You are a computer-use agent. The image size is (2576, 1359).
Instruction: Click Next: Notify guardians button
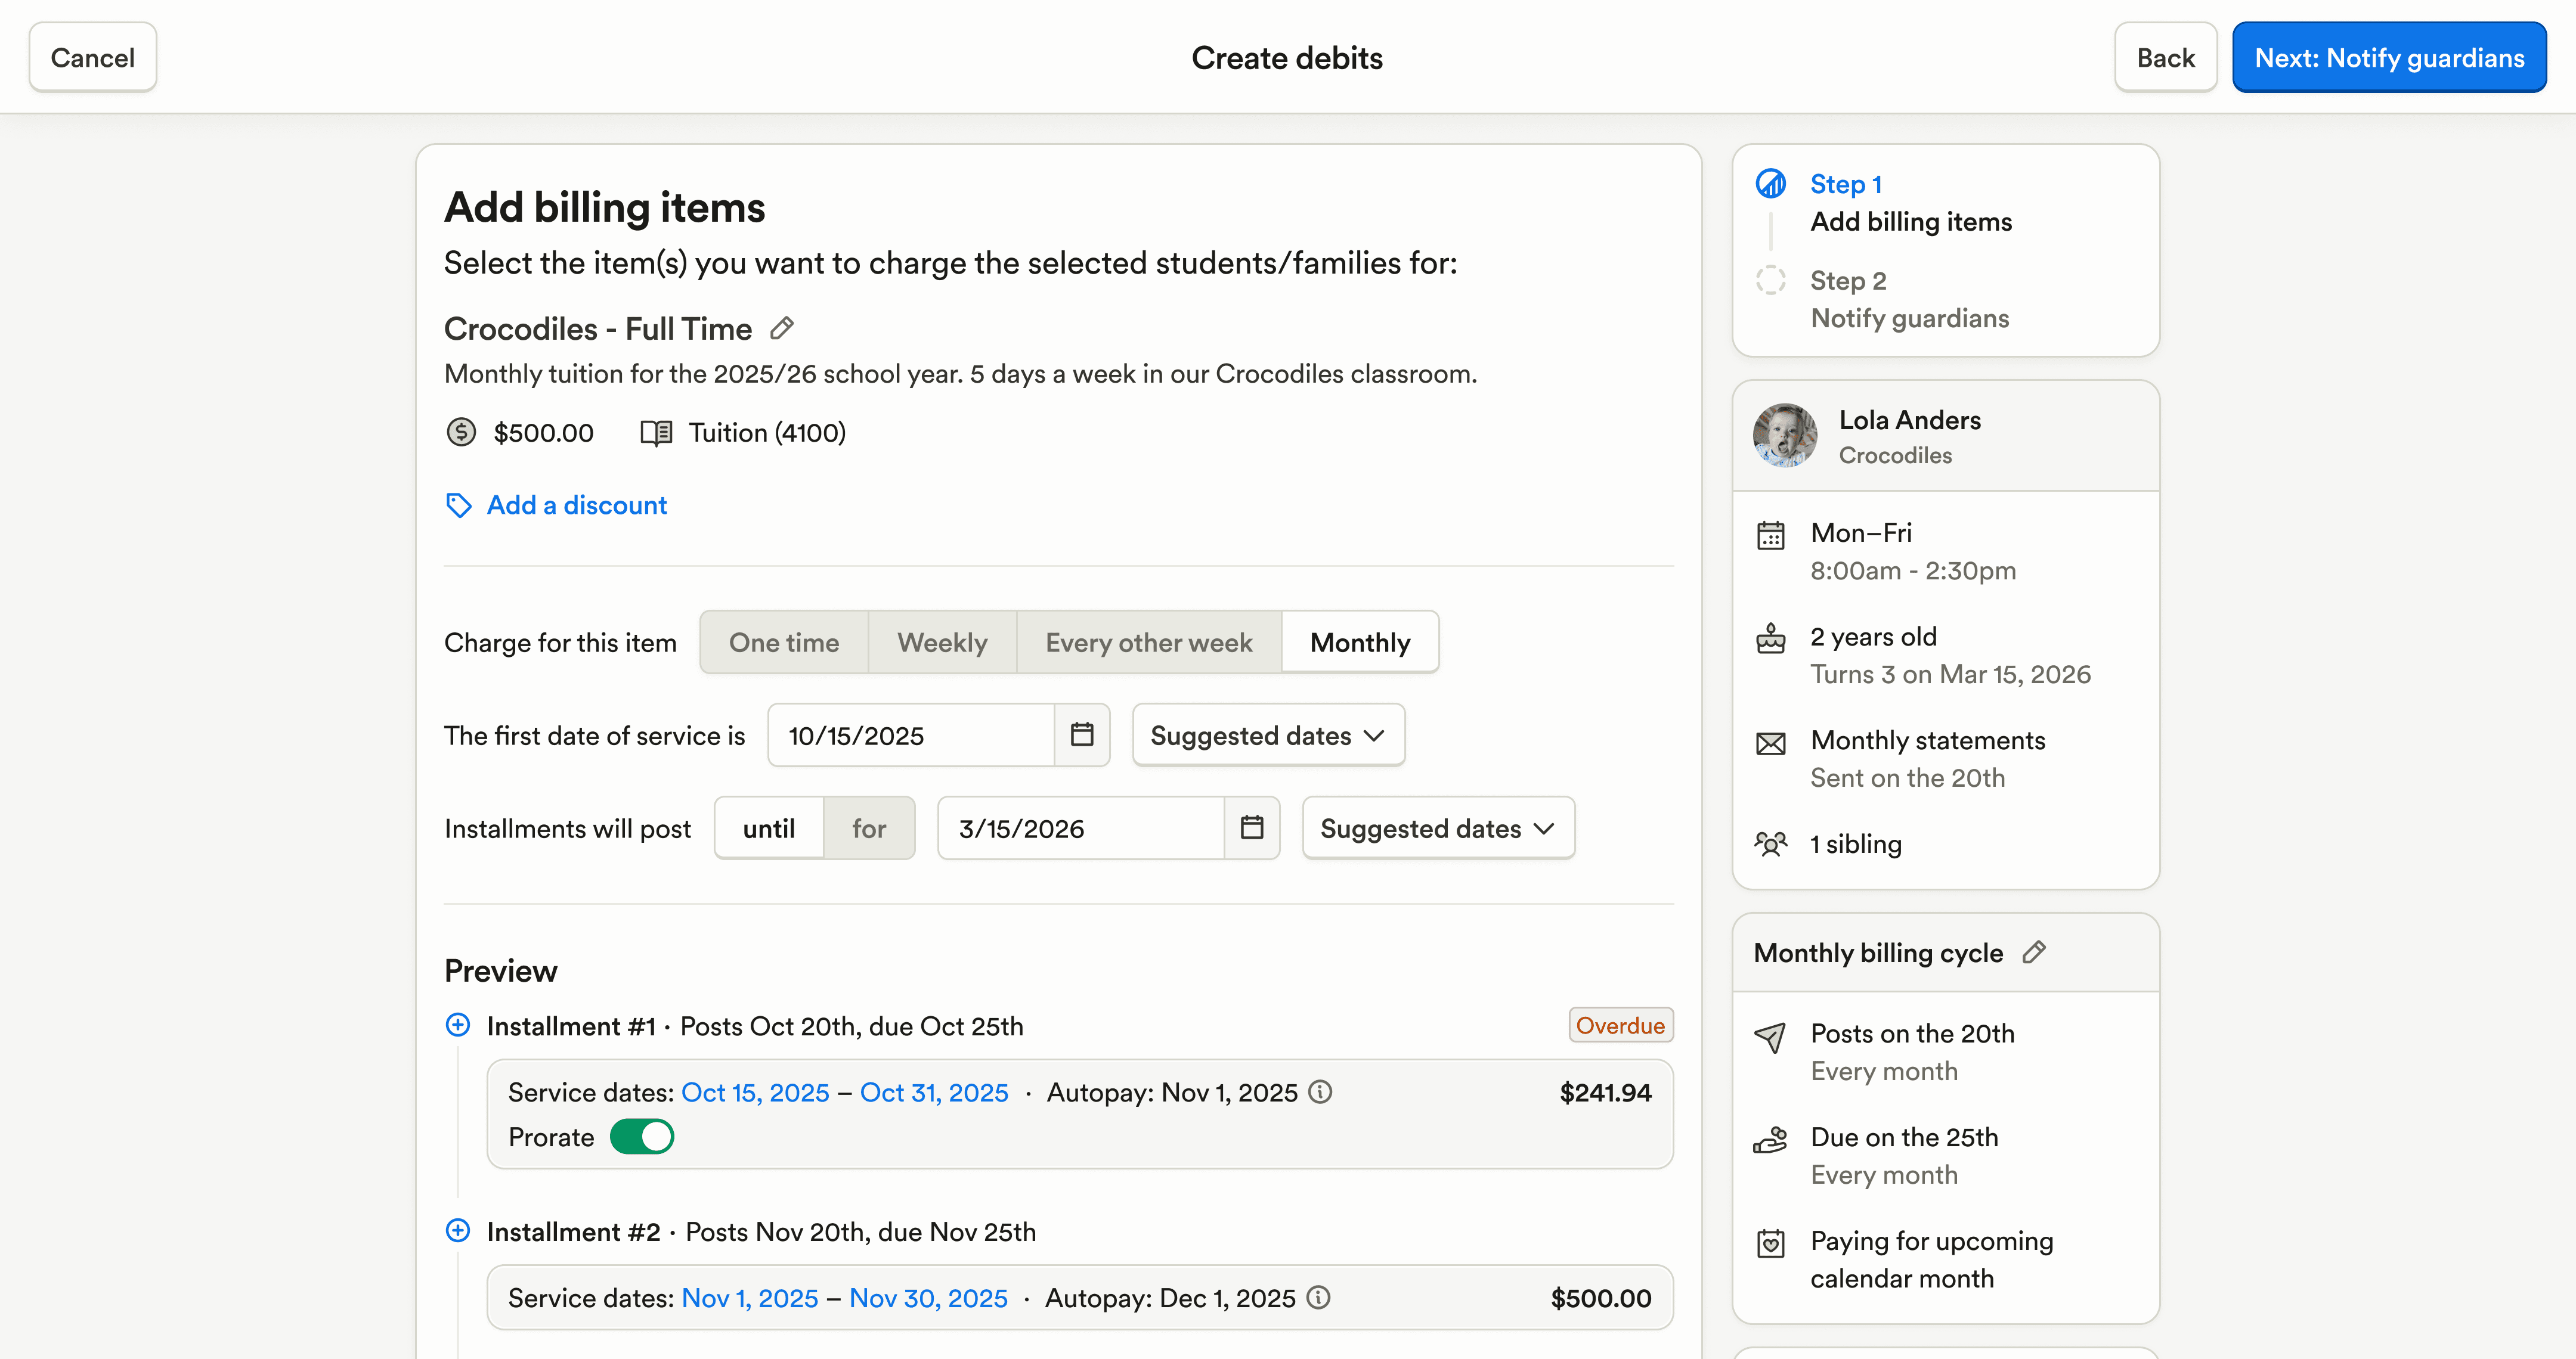(2389, 58)
